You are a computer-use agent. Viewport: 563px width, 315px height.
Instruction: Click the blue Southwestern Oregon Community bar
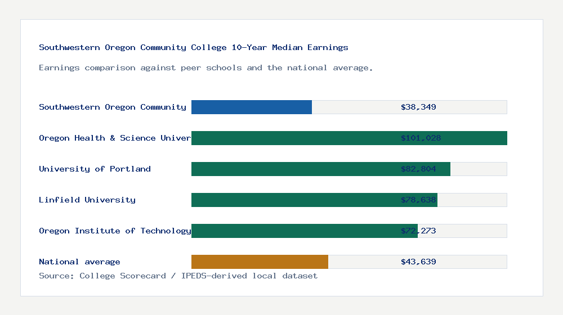(252, 107)
